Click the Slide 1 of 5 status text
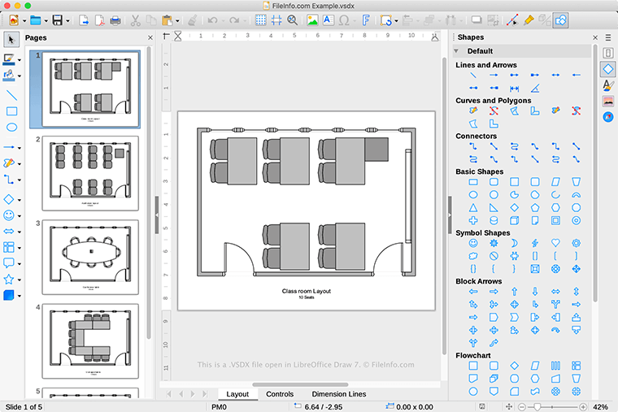618x412 pixels. click(x=24, y=407)
